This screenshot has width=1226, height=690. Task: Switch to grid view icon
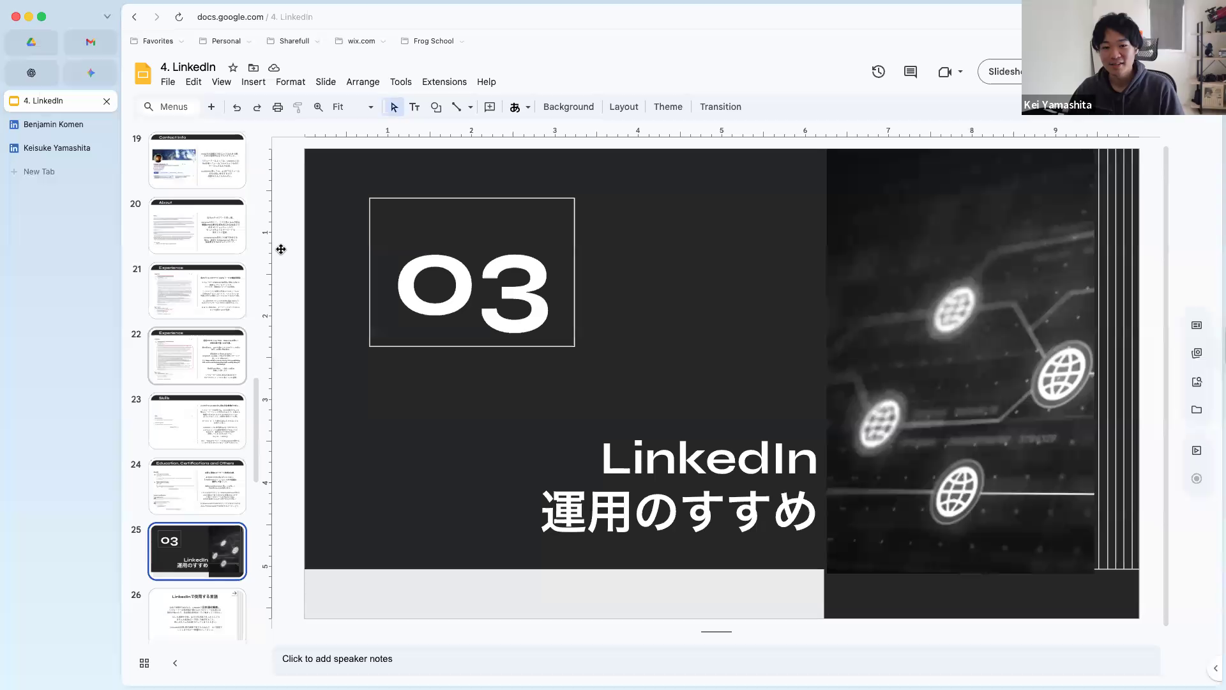click(144, 663)
